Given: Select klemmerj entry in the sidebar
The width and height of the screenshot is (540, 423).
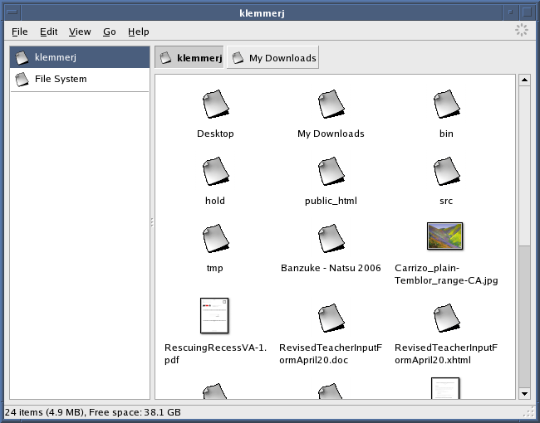Looking at the screenshot, I should [80, 57].
